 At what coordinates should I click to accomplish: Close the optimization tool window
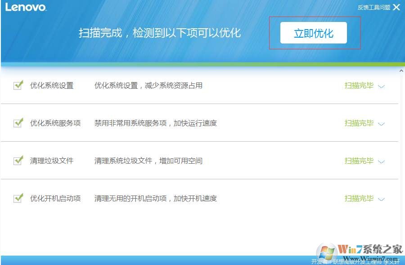(396, 7)
